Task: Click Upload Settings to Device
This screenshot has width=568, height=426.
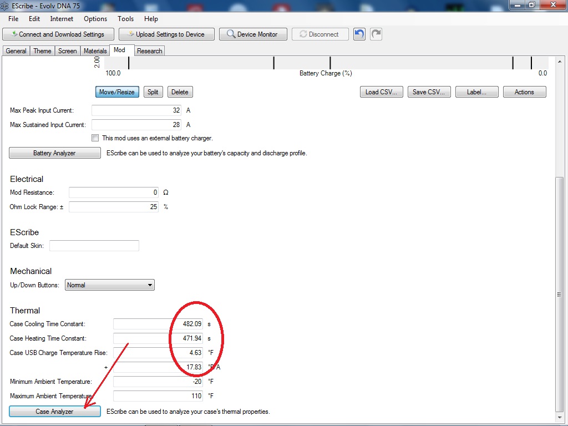Action: 166,34
